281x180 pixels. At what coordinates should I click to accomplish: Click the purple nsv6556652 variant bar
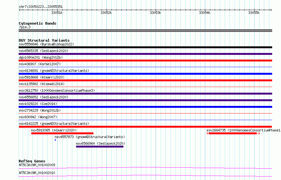(145, 100)
